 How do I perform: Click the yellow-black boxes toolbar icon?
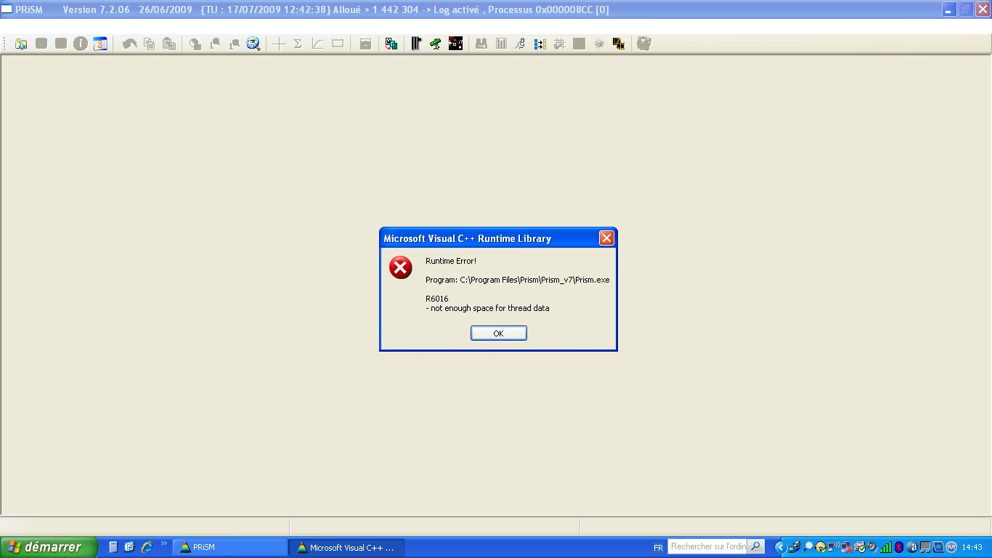[x=619, y=44]
